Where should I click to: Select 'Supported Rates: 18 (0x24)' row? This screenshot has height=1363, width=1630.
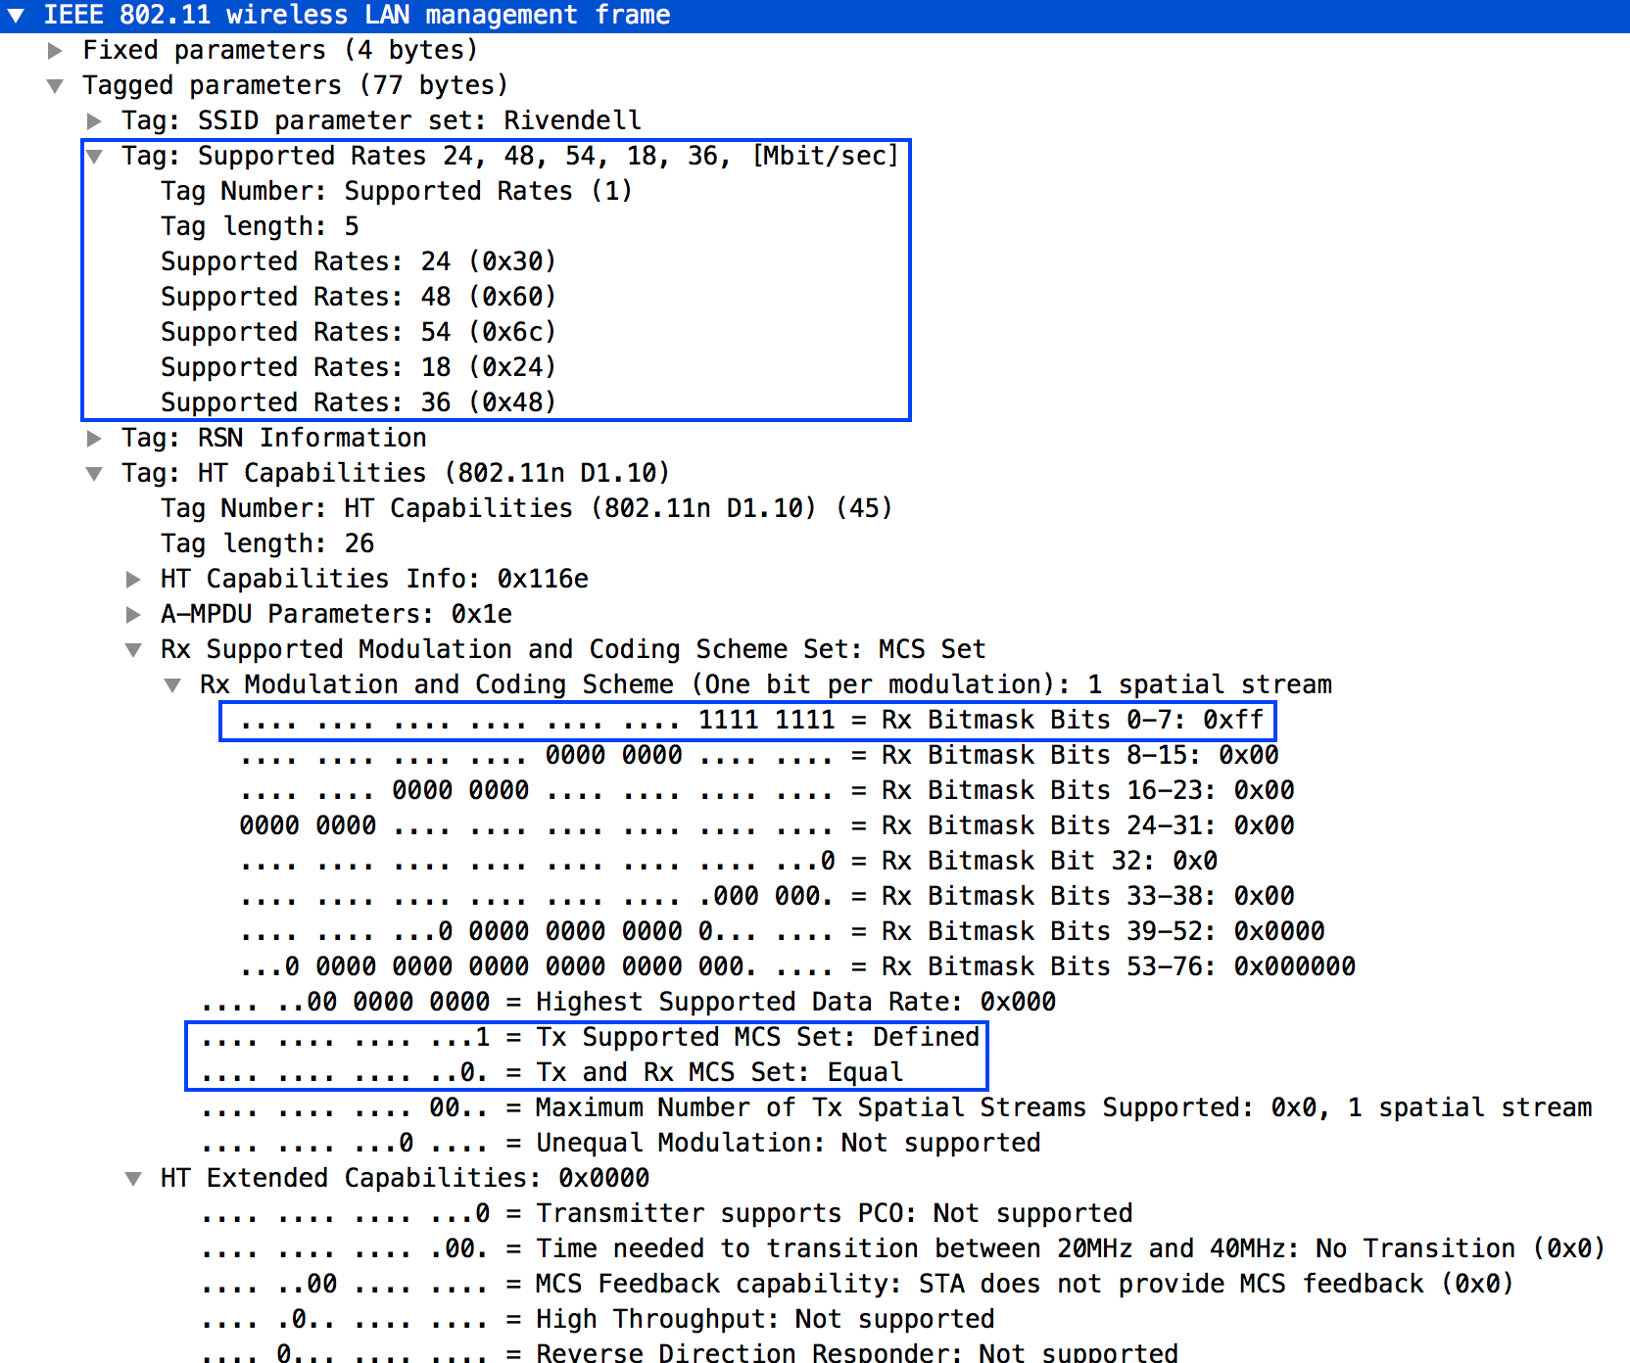tap(359, 367)
